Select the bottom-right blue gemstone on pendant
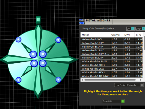This screenshot has width=145, height=109. [58, 80]
